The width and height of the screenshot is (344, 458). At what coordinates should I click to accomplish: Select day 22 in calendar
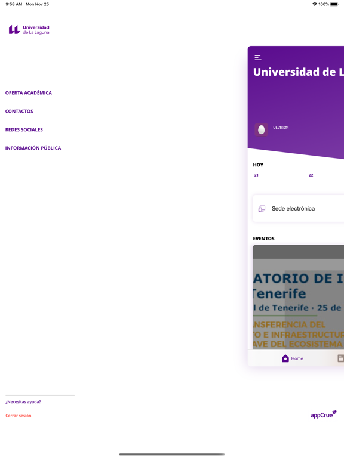tap(311, 175)
